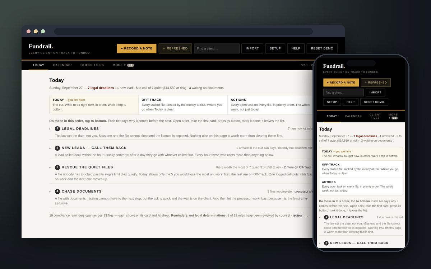431x269 pixels.
Task: Tap Help on the phone
Action: [351, 102]
